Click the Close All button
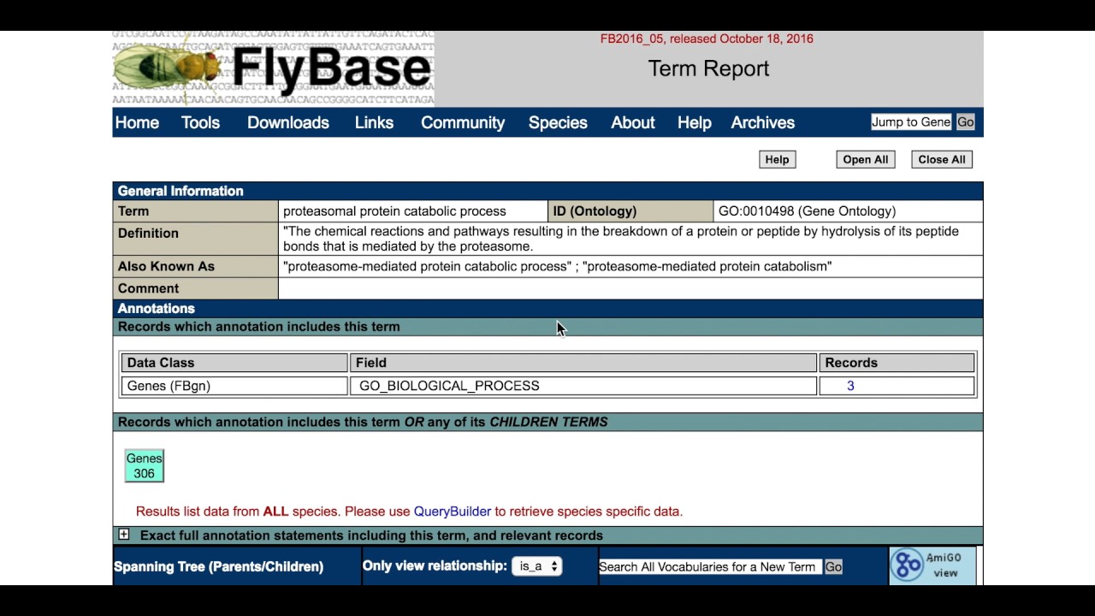Viewport: 1095px width, 616px height. coord(942,159)
